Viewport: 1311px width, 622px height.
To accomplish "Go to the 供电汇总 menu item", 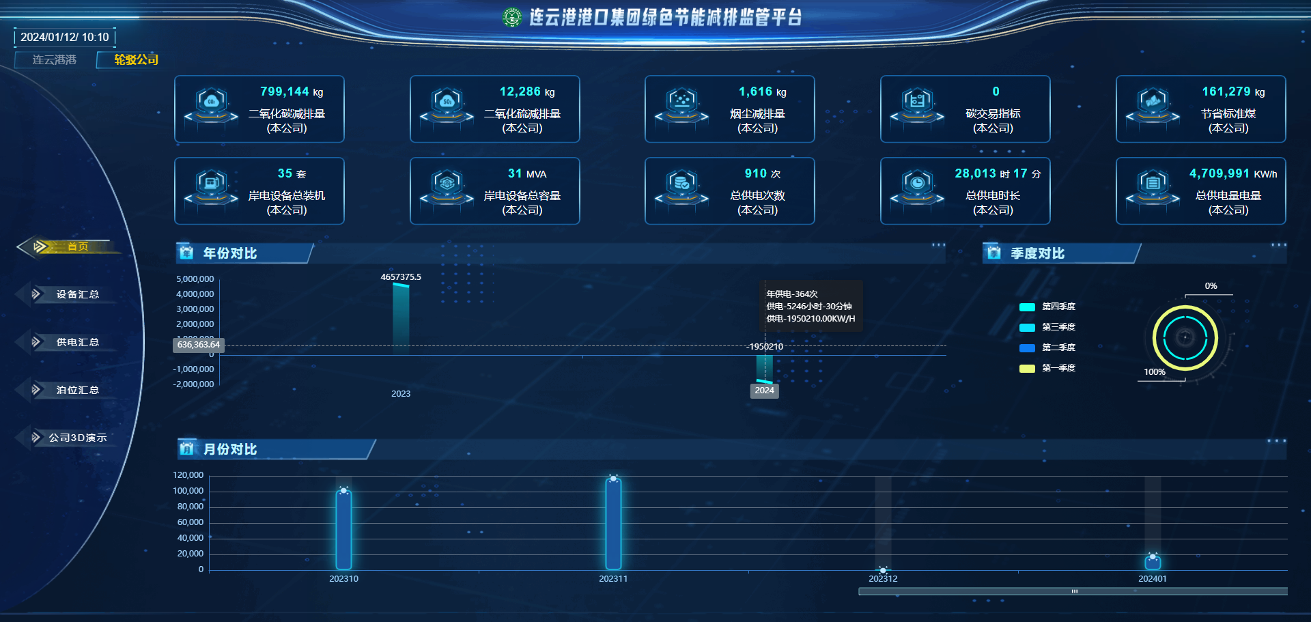I will (77, 342).
